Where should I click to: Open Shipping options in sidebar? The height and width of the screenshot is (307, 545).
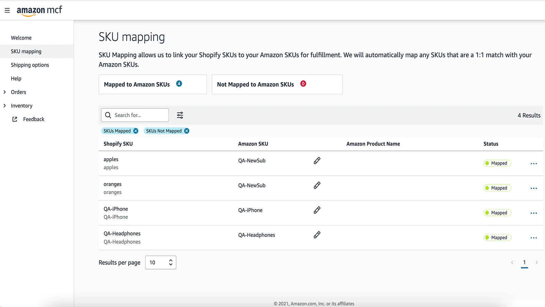[x=30, y=65]
